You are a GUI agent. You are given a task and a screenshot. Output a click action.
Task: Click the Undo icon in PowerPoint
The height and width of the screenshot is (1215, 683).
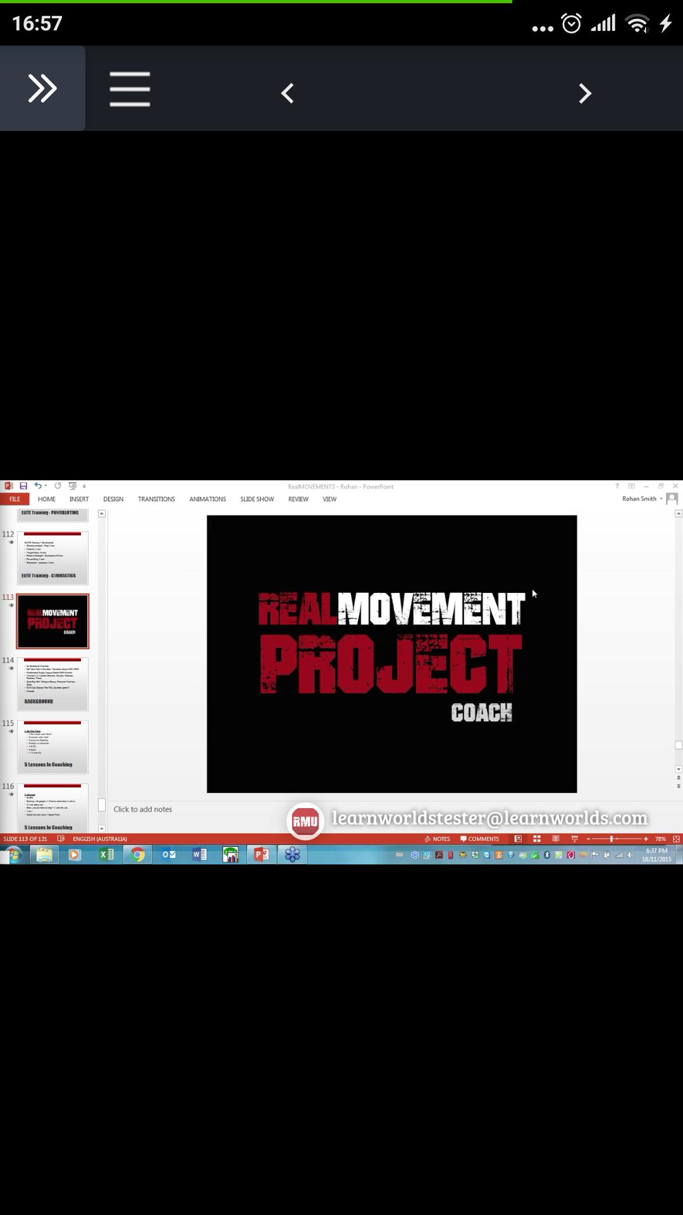[x=37, y=486]
